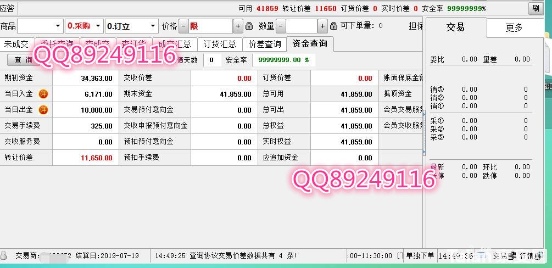Click the 应追加资金 label cell
This screenshot has height=268, width=552.
tap(284, 158)
